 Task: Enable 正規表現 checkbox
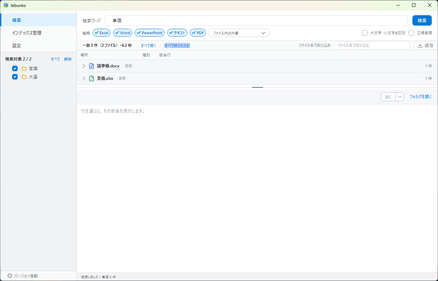(411, 33)
